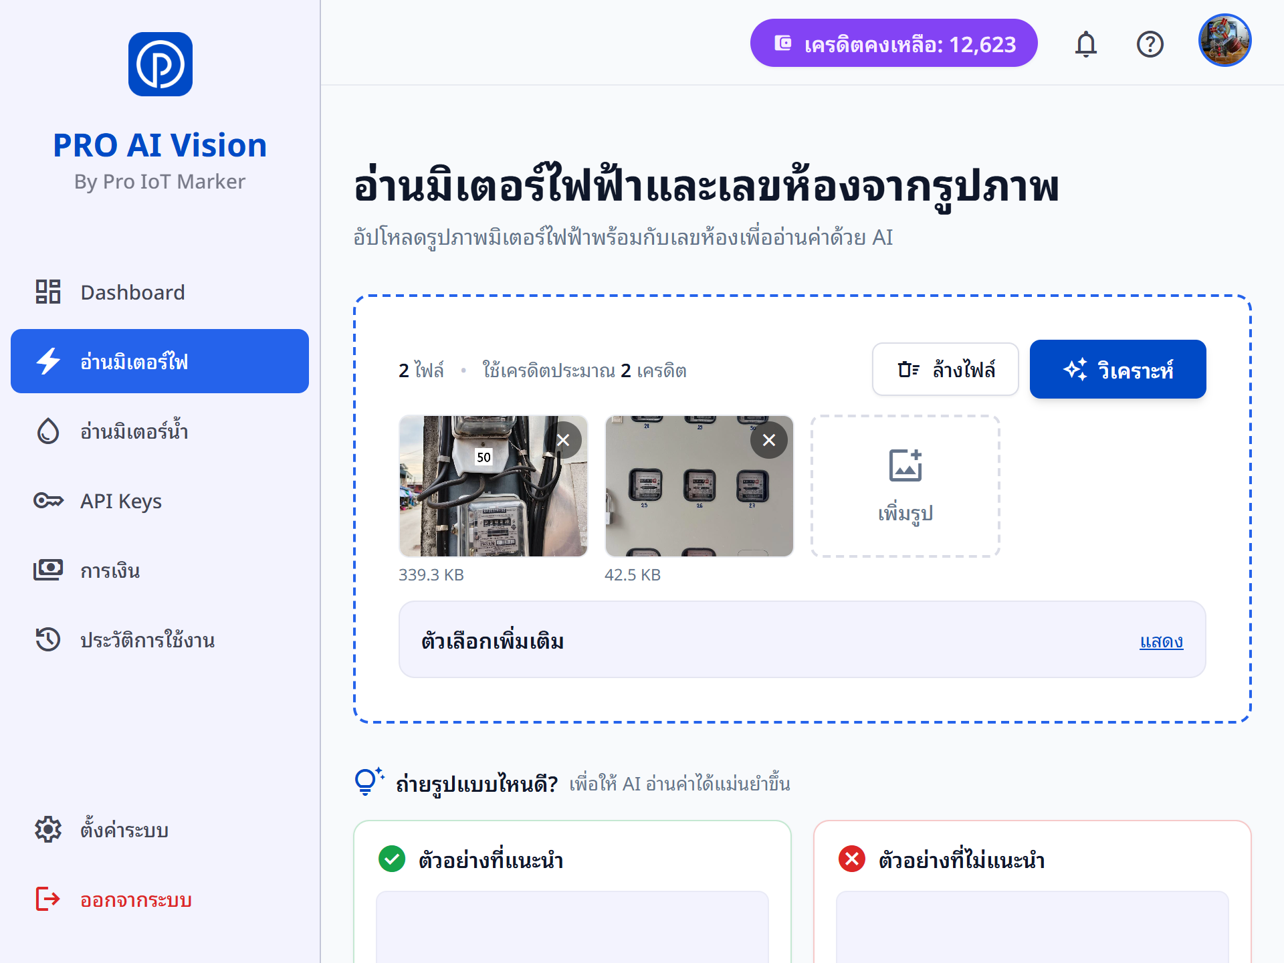Go to อ่านมิเตอร์น้ำ page
This screenshot has width=1284, height=963.
[160, 431]
